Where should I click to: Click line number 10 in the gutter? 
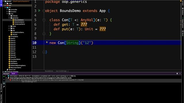tap(34, 43)
